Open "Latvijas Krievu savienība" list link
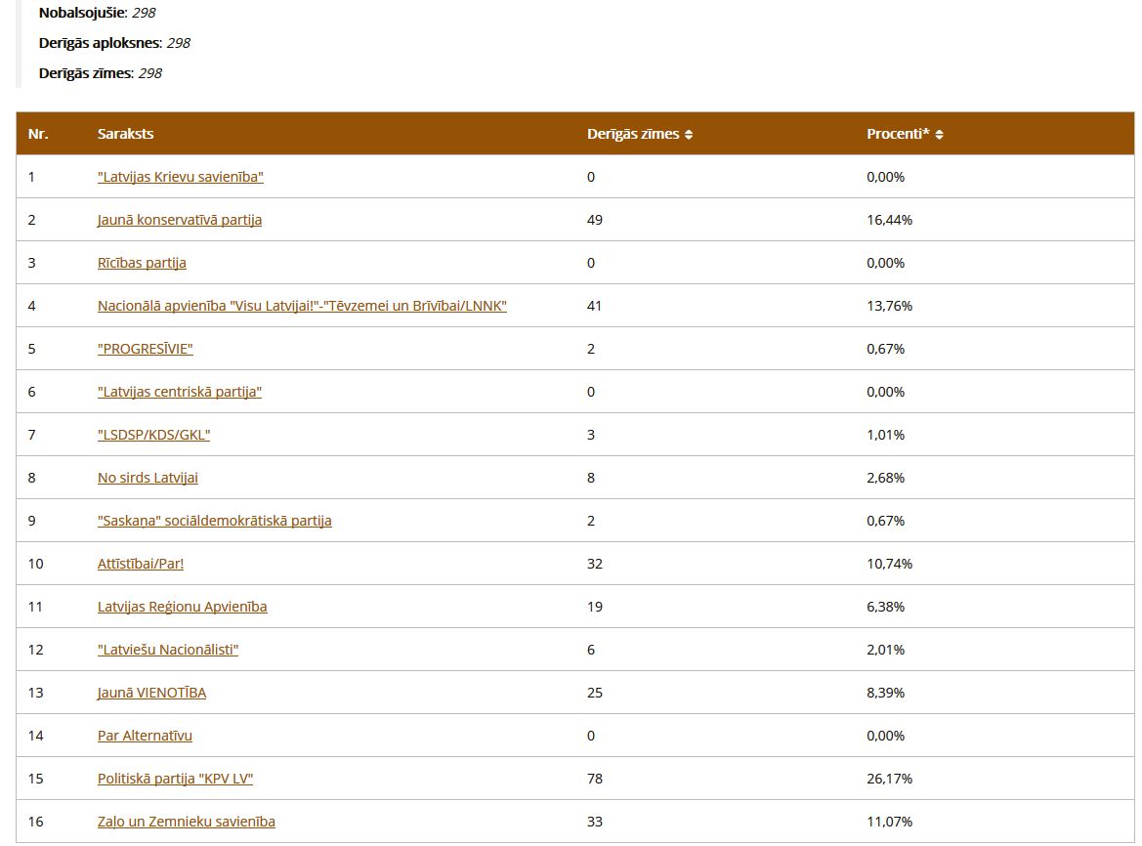Viewport: 1142px width, 846px height. point(181,177)
